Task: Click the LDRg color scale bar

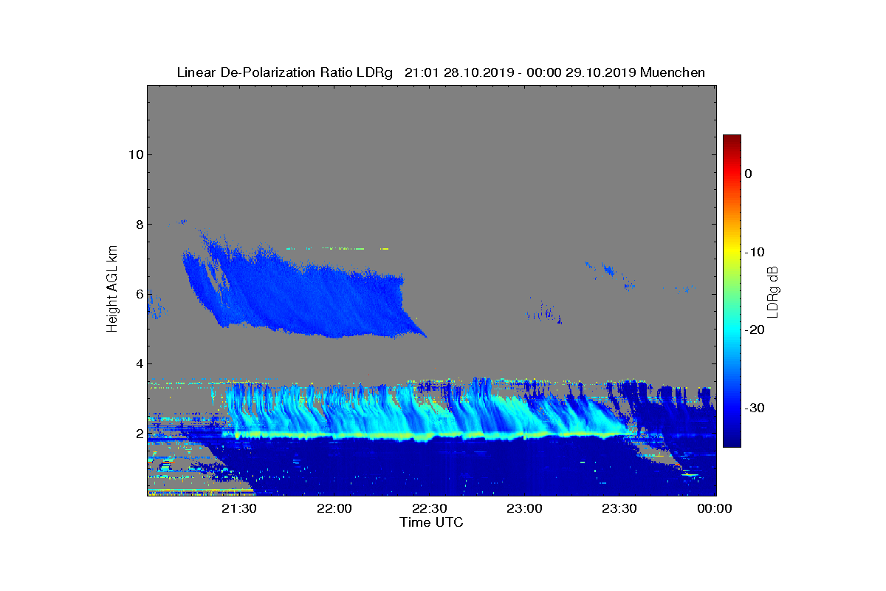Action: 732,291
